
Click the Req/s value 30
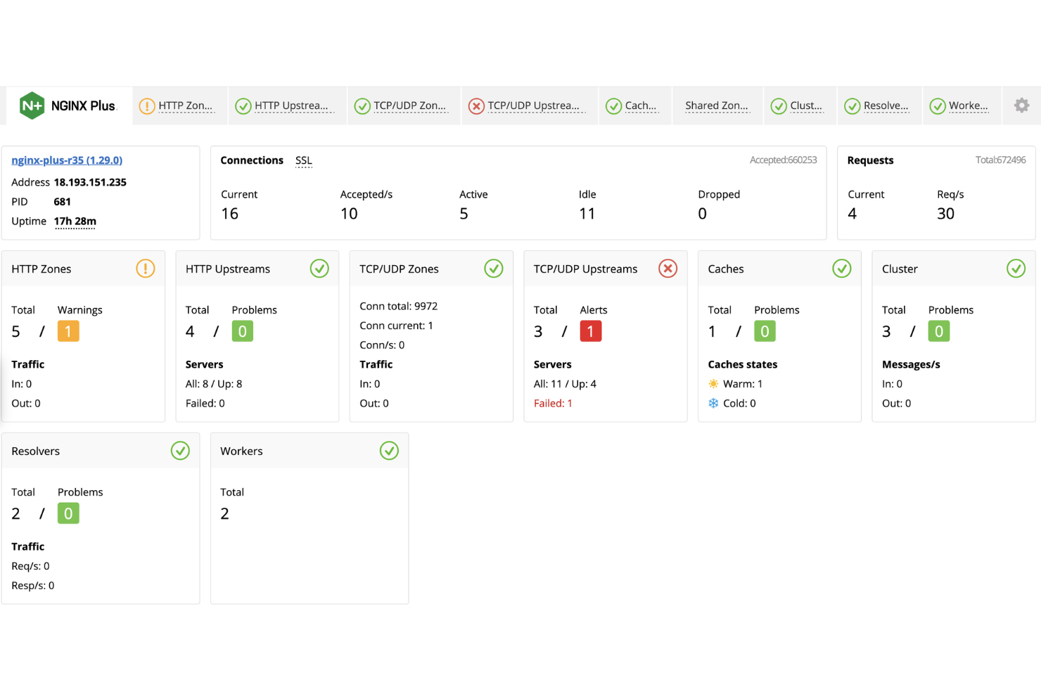pos(945,214)
